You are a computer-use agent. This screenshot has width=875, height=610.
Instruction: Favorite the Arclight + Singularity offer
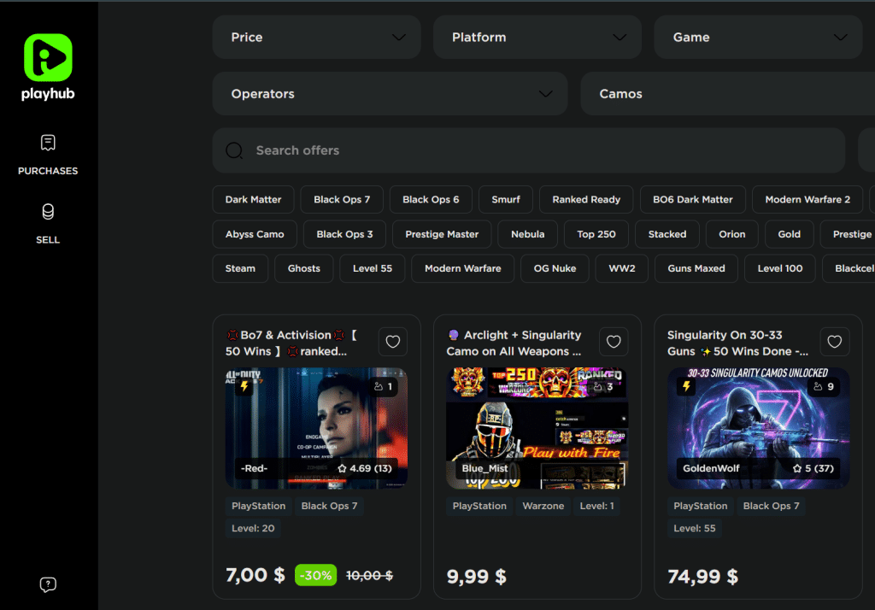(x=614, y=342)
